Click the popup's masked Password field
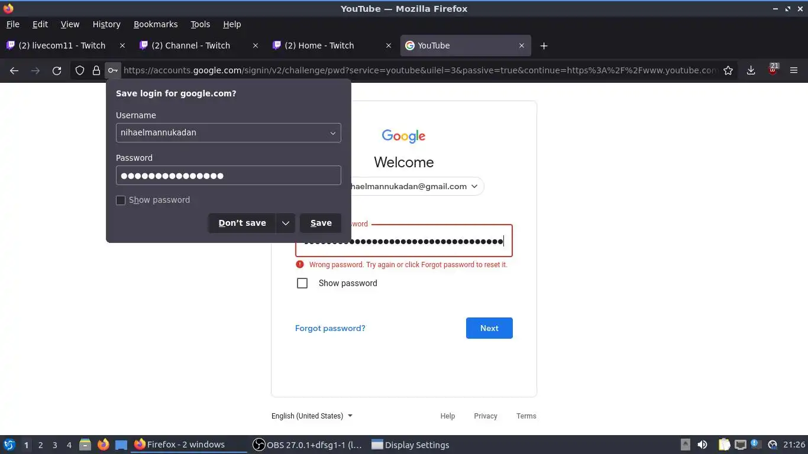Screen dimensions: 808x454 tap(228, 176)
